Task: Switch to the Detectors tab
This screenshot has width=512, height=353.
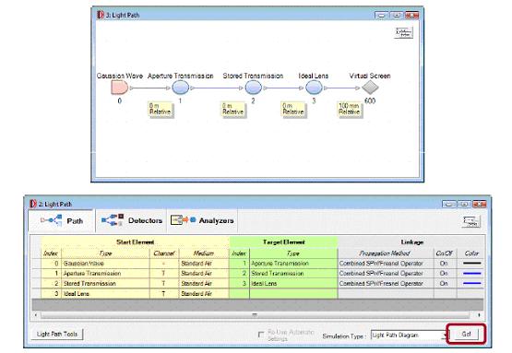Action: point(131,221)
